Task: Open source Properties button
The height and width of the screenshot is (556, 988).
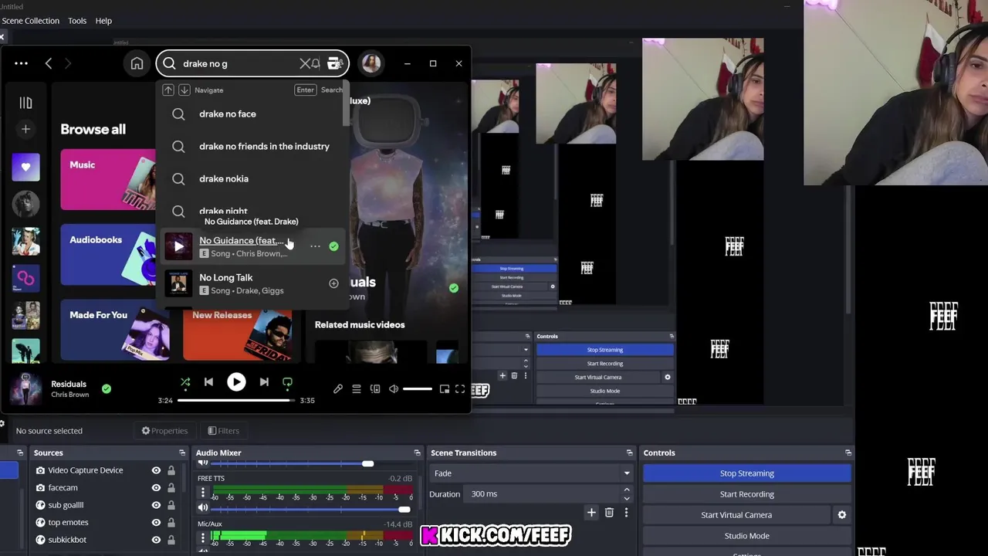Action: pyautogui.click(x=164, y=431)
